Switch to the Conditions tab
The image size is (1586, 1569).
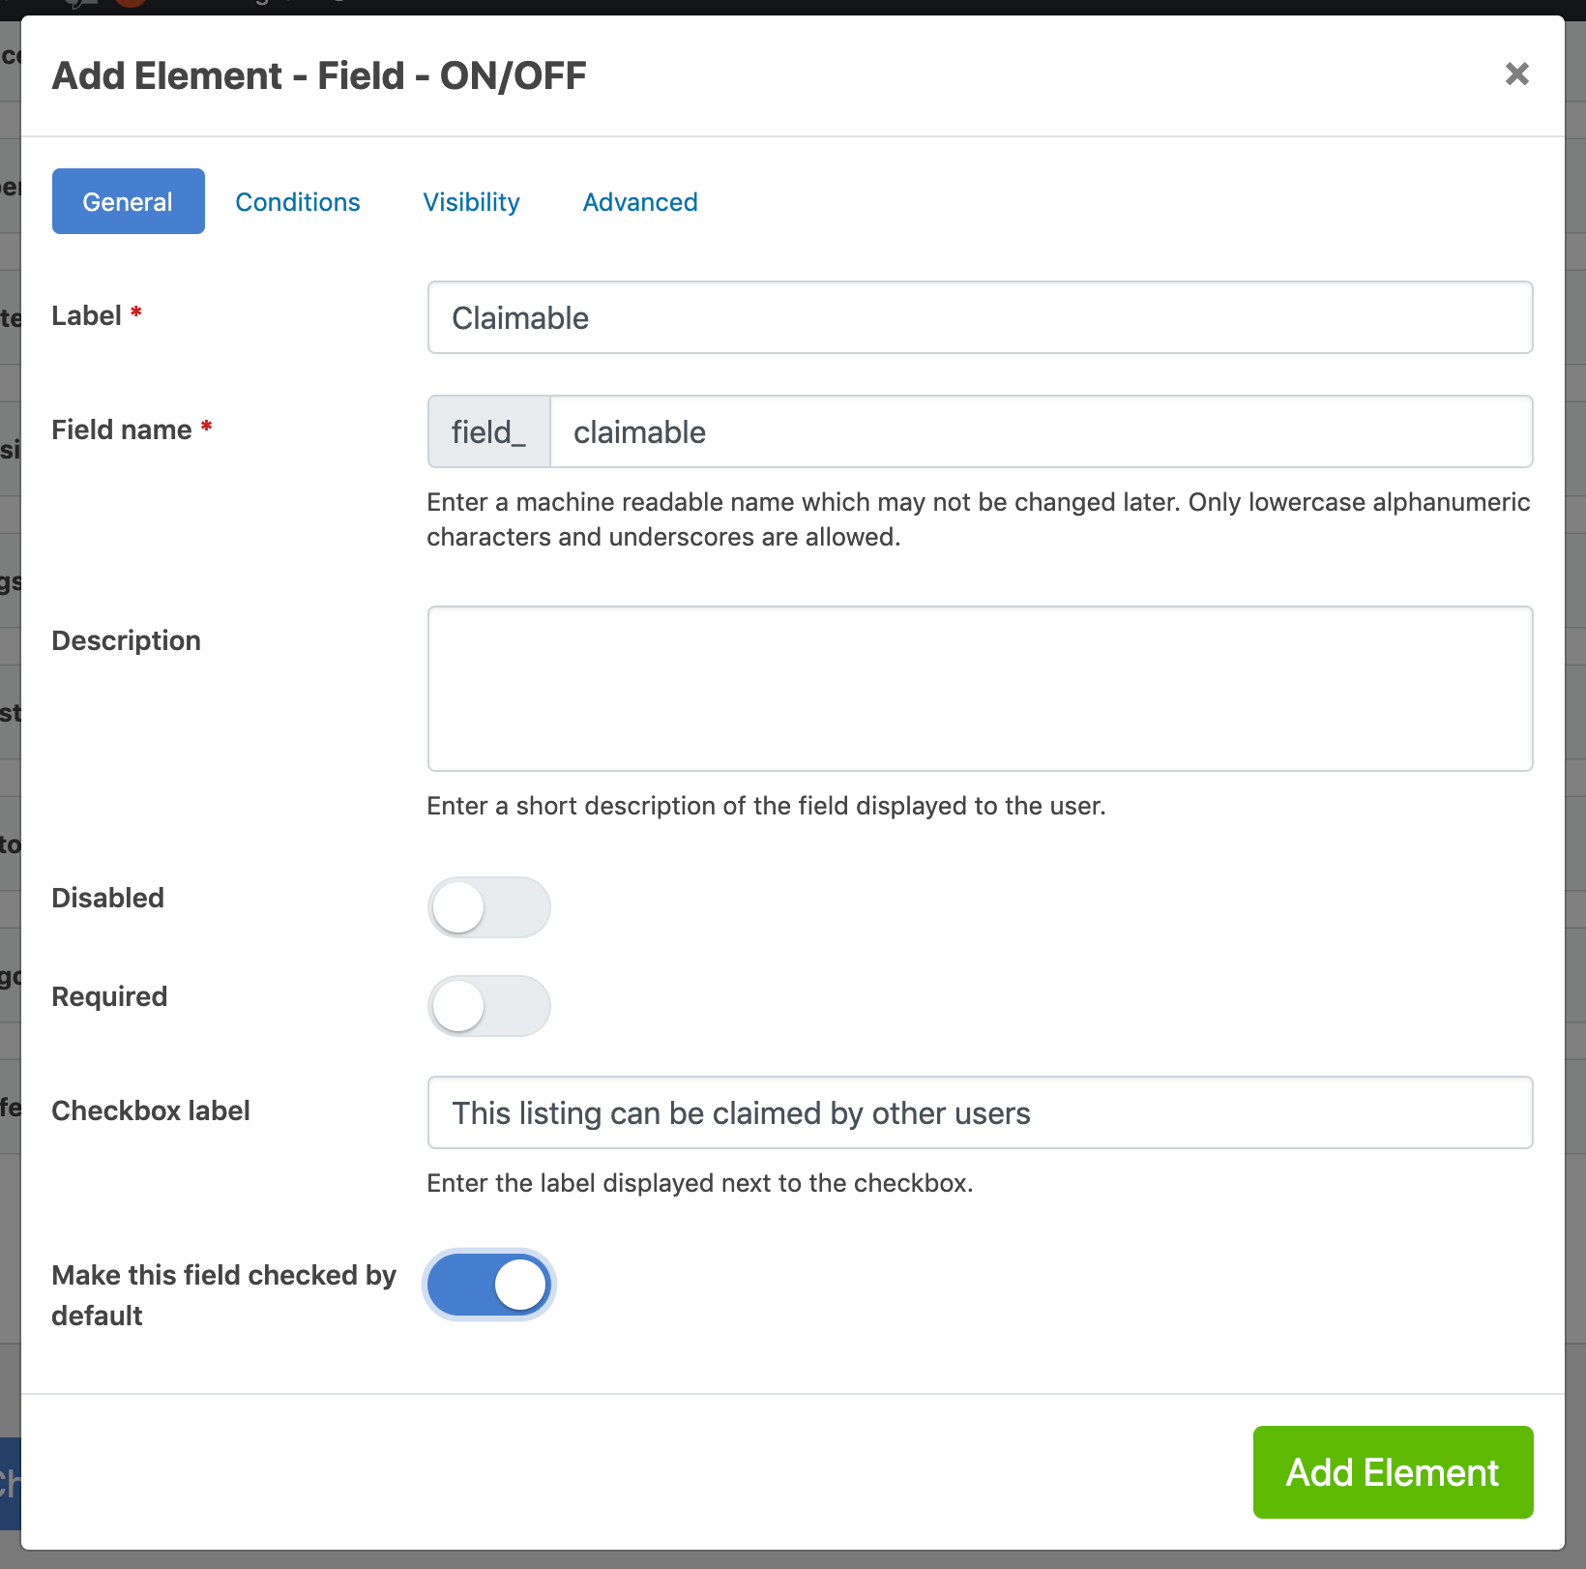[x=298, y=201]
